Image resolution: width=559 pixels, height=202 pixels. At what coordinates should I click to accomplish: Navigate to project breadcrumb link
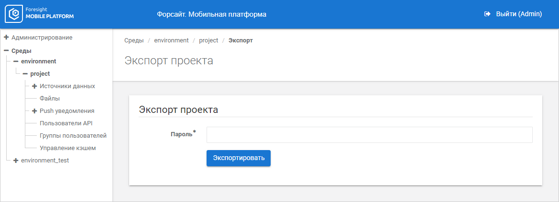pos(208,40)
